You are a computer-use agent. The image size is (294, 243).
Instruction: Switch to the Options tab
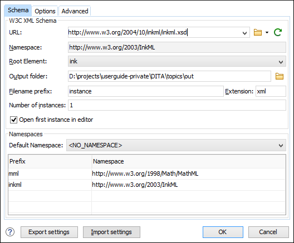[x=45, y=11]
